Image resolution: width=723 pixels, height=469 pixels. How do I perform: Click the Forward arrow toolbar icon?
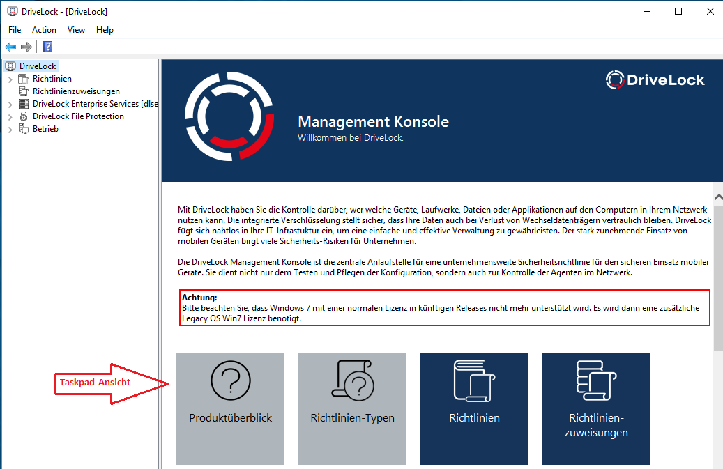click(x=26, y=47)
